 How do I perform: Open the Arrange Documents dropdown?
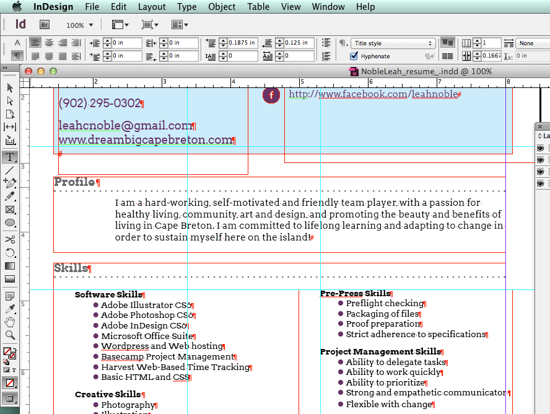180,25
